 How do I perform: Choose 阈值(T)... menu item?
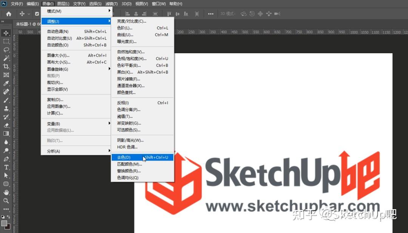(x=142, y=116)
